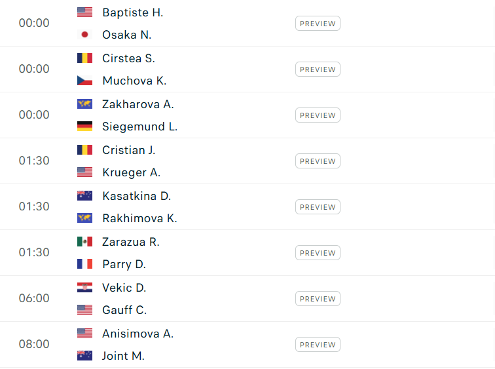Screen dimensions: 495x369
Task: Click the Romanian flag next to Cirstea S.
Action: (x=84, y=58)
